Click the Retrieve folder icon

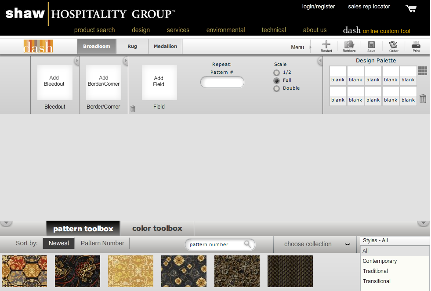click(349, 44)
